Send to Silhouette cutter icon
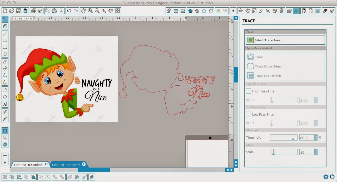The height and width of the screenshot is (182, 337). (40, 11)
